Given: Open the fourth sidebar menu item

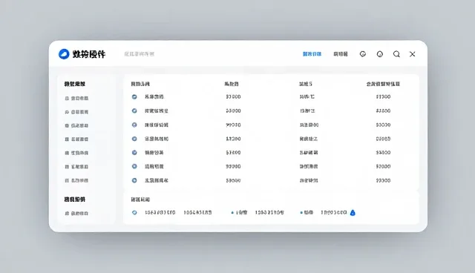Looking at the screenshot, I should pos(76,139).
